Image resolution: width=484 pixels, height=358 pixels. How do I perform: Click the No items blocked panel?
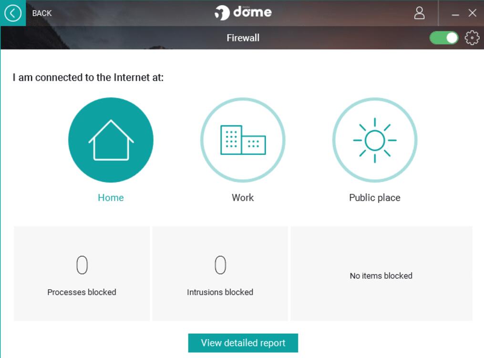[x=381, y=276]
